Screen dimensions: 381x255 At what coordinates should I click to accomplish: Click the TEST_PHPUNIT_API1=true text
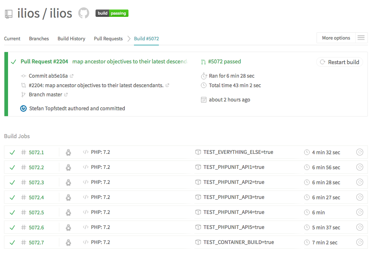click(x=234, y=167)
